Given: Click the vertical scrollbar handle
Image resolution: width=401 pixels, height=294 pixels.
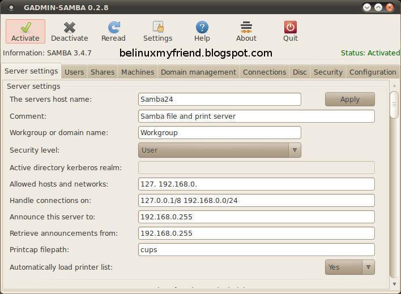Looking at the screenshot, I should pos(394,105).
